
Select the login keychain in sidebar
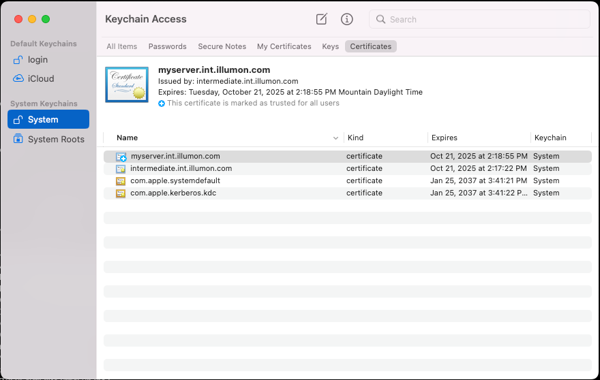click(48, 60)
